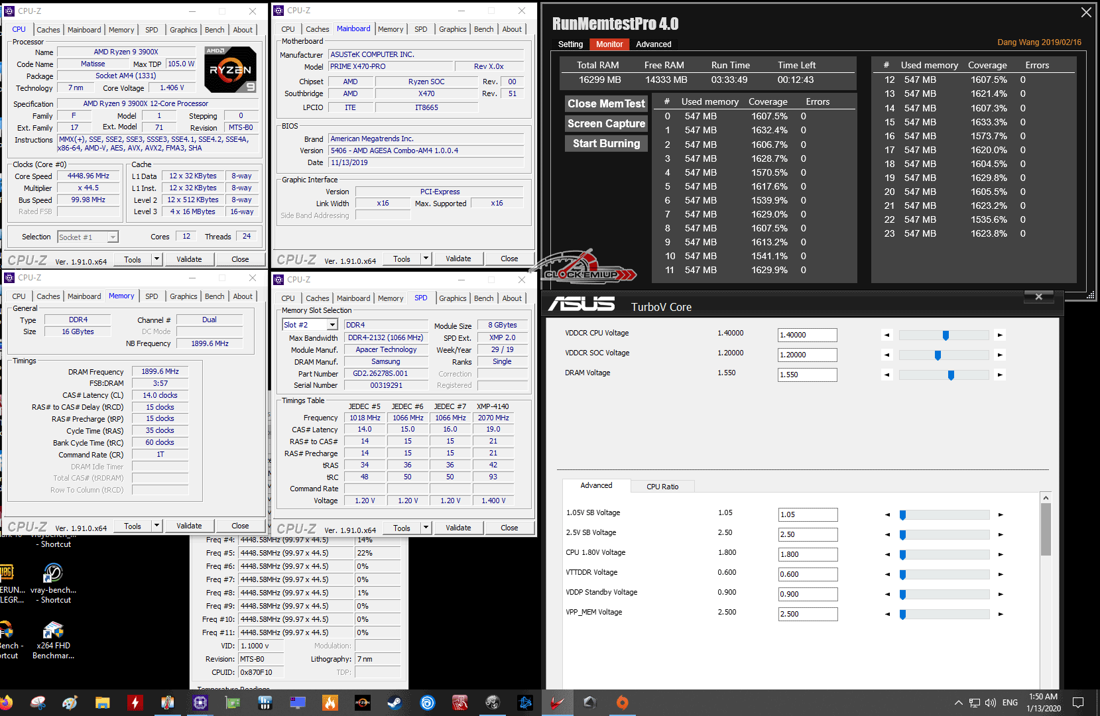Click the DRAM Voltage slider handle
This screenshot has height=716, width=1100.
[x=951, y=375]
